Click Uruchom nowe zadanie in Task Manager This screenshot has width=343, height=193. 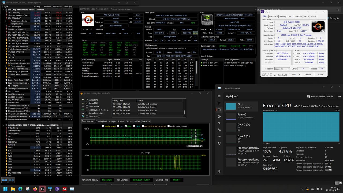pyautogui.click(x=320, y=96)
